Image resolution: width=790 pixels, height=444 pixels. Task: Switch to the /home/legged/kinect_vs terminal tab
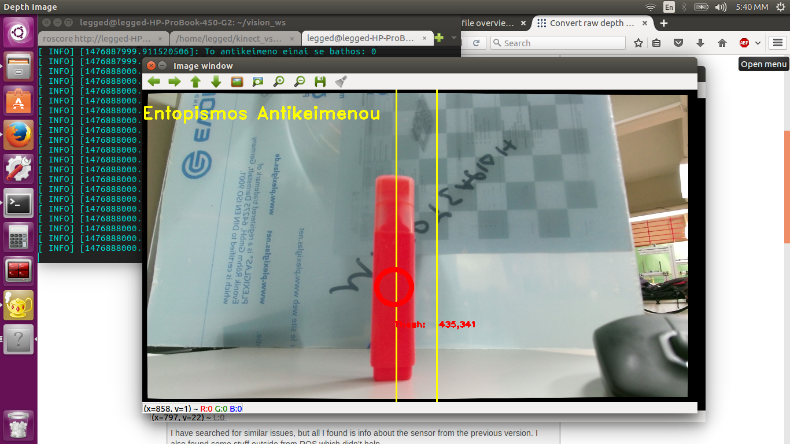pyautogui.click(x=236, y=38)
